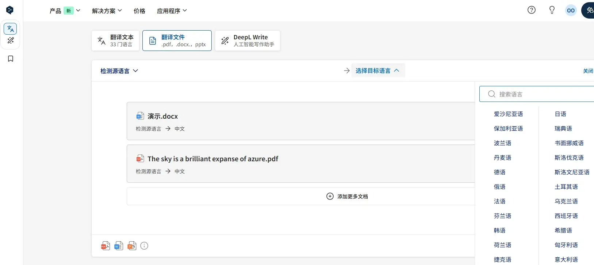
Task: Expand the 产品 menu
Action: click(65, 11)
